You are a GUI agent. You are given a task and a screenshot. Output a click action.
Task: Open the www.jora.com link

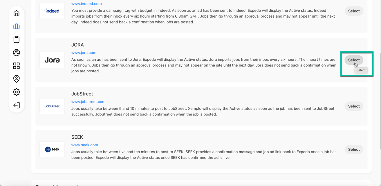(84, 52)
